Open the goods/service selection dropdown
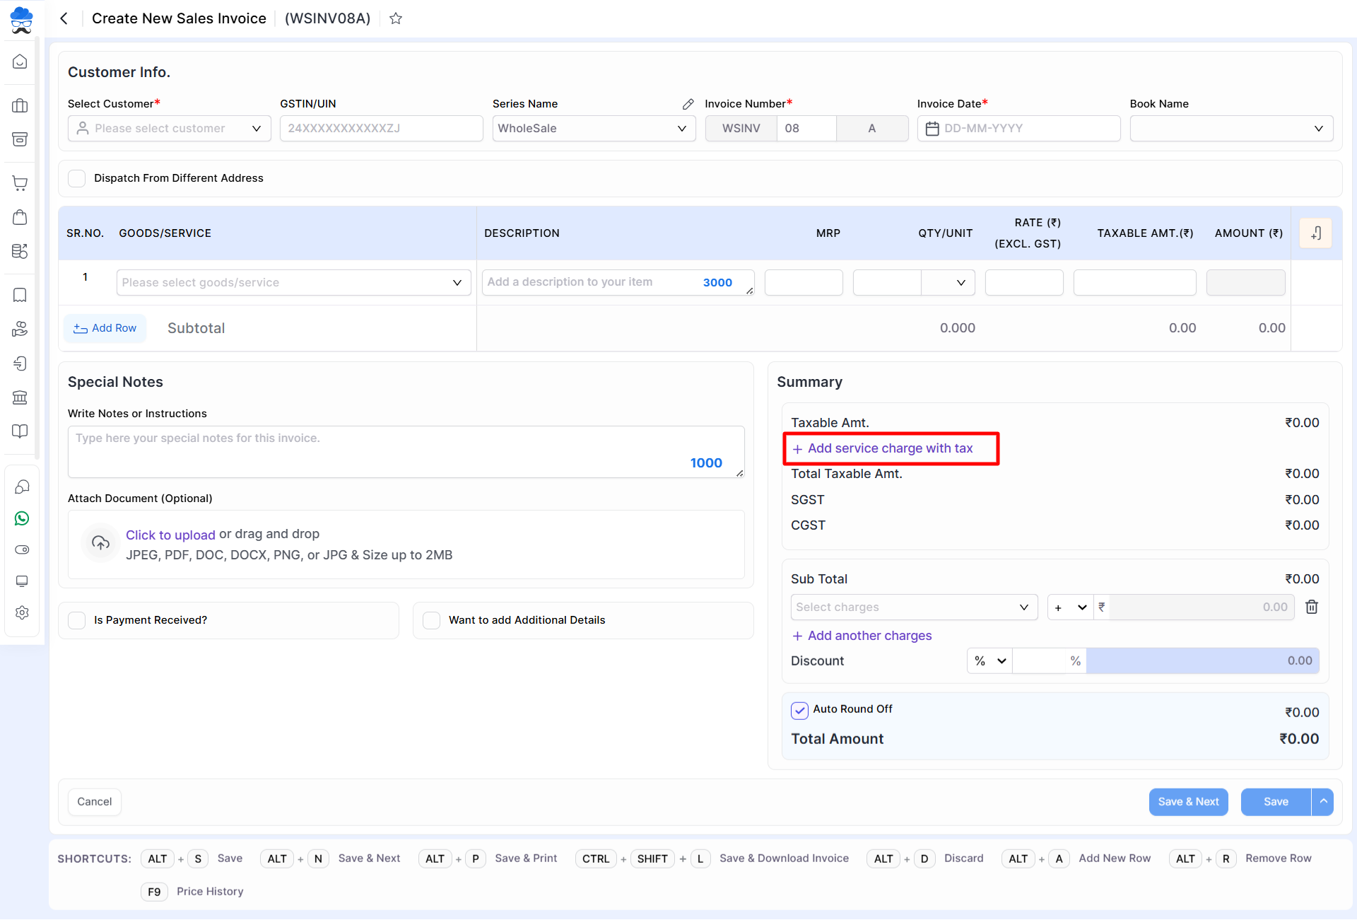Screen dimensions: 1357x920 tap(293, 283)
